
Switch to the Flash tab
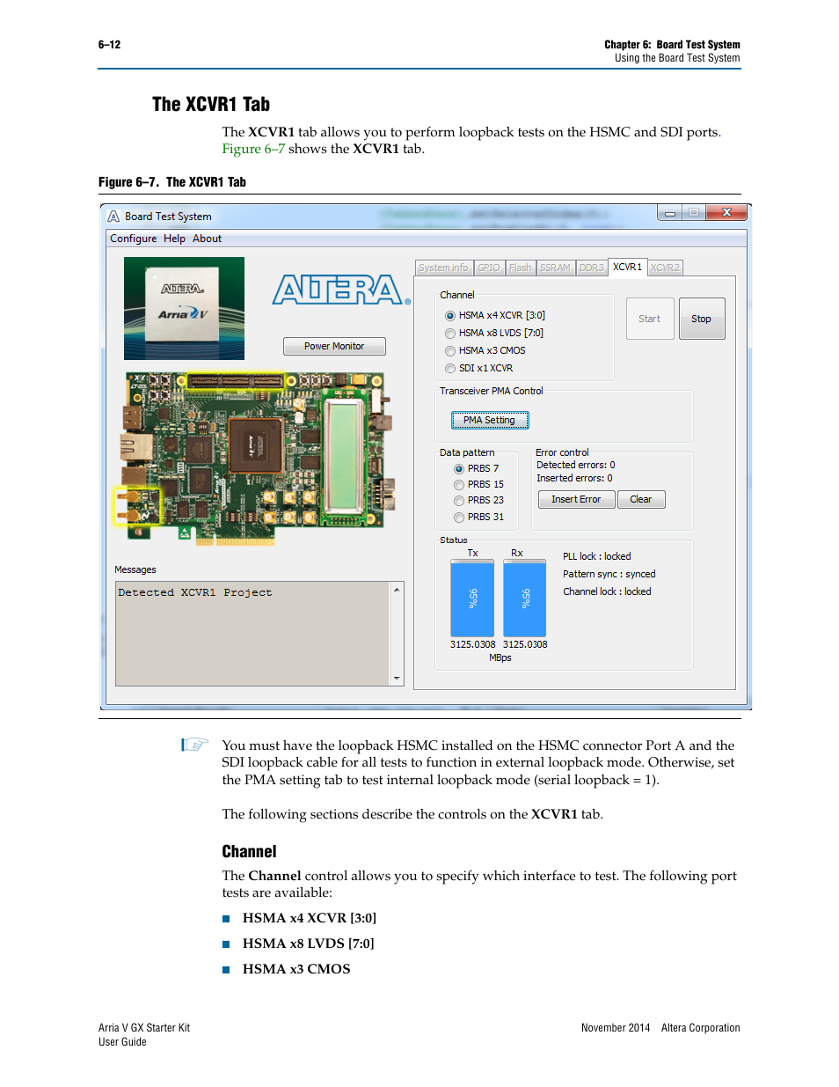click(520, 268)
